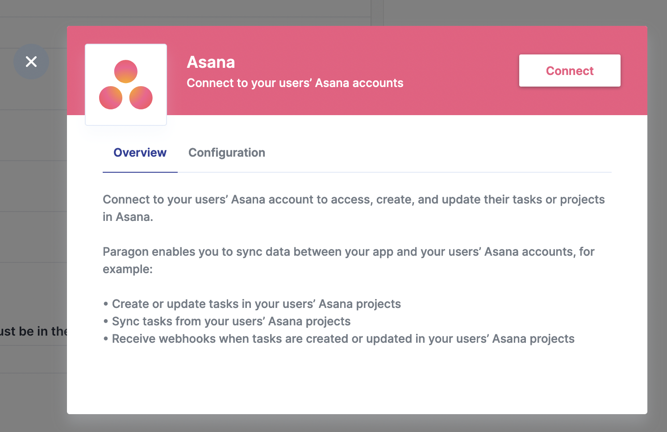Screen dimensions: 667x432
Task: Click bullet "Receive webhooks when tasks are created or updated"
Action: 339,339
